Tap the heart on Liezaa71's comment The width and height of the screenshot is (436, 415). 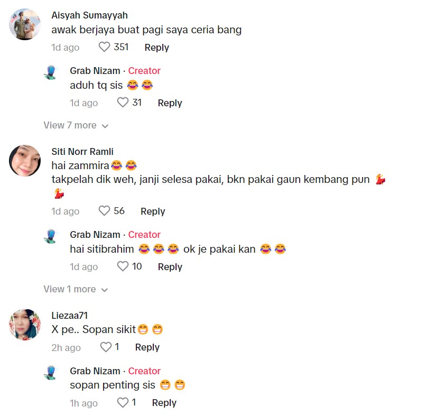point(106,347)
